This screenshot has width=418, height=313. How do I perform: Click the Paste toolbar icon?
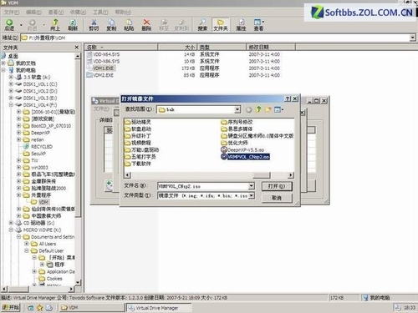pyautogui.click(x=129, y=24)
